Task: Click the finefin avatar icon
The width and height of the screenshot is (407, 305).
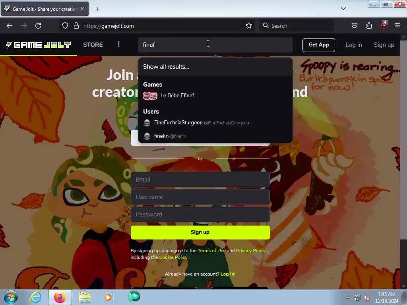Action: (x=147, y=136)
